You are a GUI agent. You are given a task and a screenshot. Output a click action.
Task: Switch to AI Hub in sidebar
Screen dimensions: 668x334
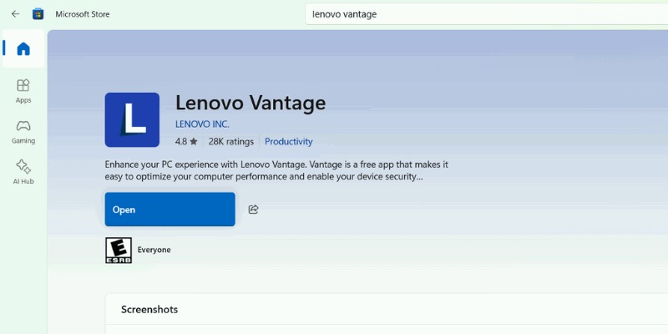click(23, 171)
